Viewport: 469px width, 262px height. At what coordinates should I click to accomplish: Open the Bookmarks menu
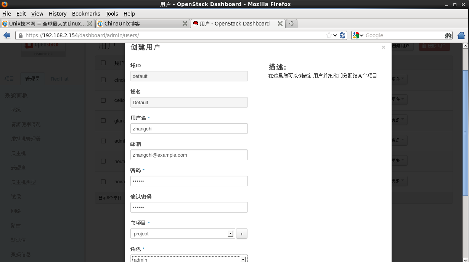tap(86, 14)
